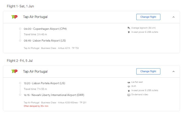Click the average legroom seat icon
Image resolution: width=188 pixels, height=116 pixels.
click(129, 28)
